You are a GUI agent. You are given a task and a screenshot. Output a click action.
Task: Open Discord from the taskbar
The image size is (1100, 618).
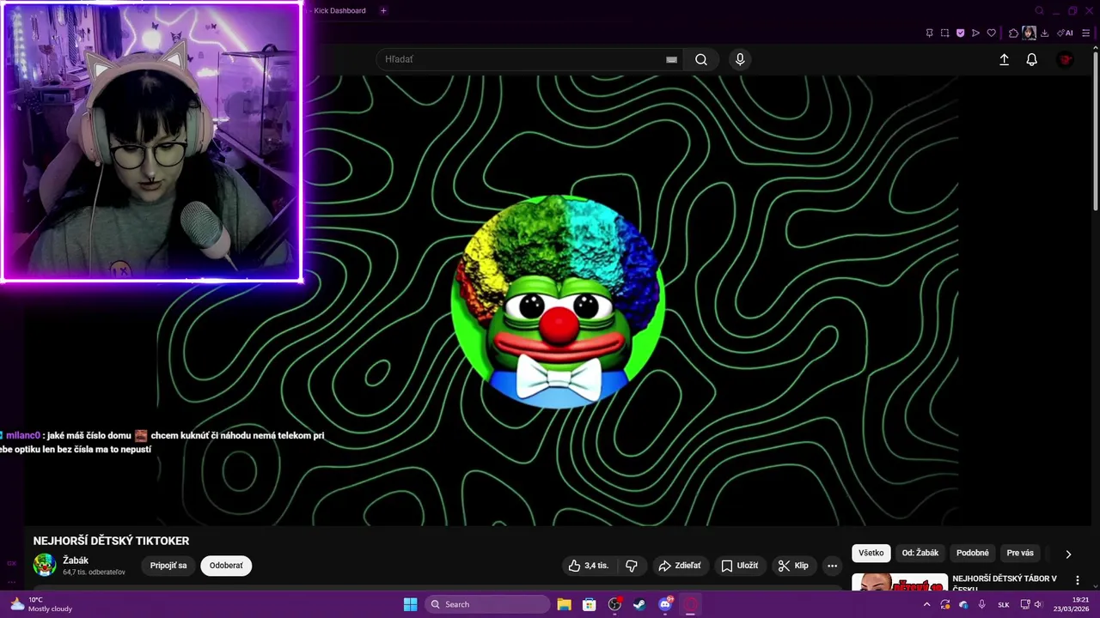(665, 604)
